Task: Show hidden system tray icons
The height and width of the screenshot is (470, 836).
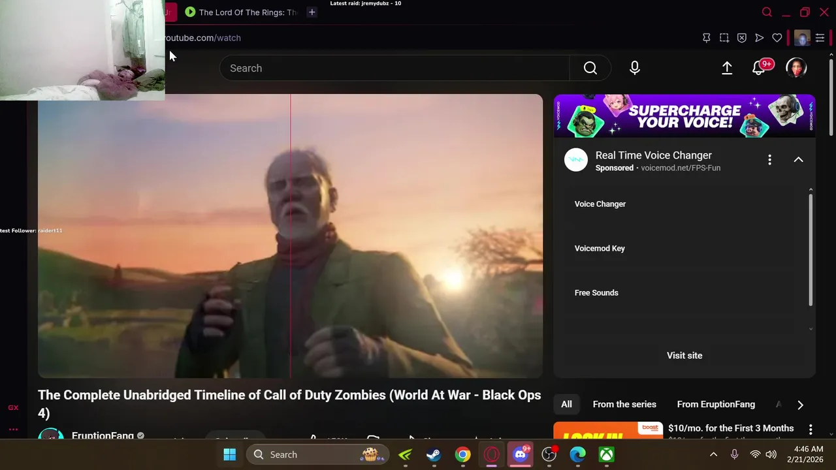Action: point(713,454)
